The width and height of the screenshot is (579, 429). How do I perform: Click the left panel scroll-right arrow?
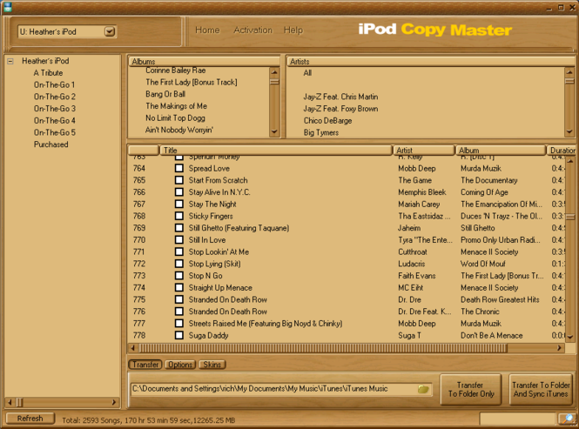tap(115, 402)
